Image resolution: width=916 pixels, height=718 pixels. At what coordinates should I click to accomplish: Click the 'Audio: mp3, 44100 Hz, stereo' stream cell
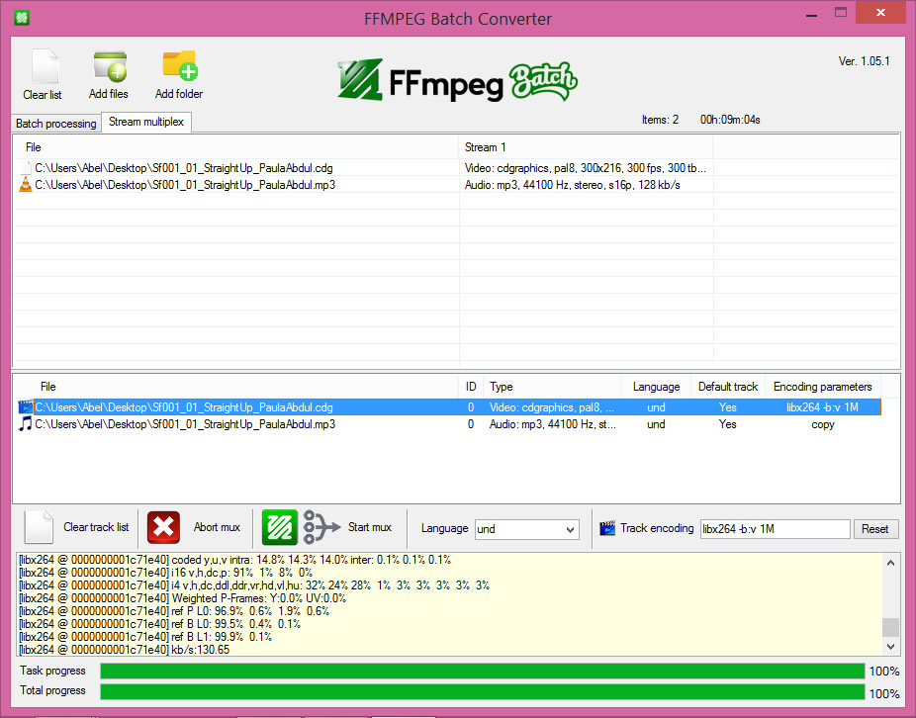[x=573, y=185]
